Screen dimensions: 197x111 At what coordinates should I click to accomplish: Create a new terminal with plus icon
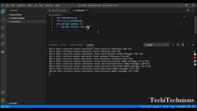[173, 45]
